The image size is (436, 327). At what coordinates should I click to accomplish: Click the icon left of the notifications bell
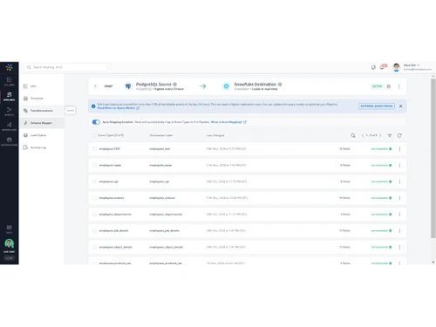[373, 67]
